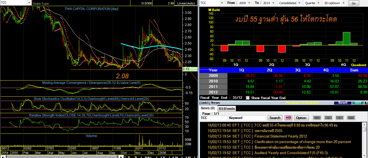This screenshot has height=158, width=368.
Task: Click the Keyword input field
Action: point(247,118)
